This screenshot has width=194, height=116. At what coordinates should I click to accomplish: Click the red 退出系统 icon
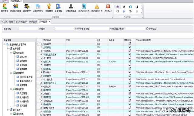[108, 8]
